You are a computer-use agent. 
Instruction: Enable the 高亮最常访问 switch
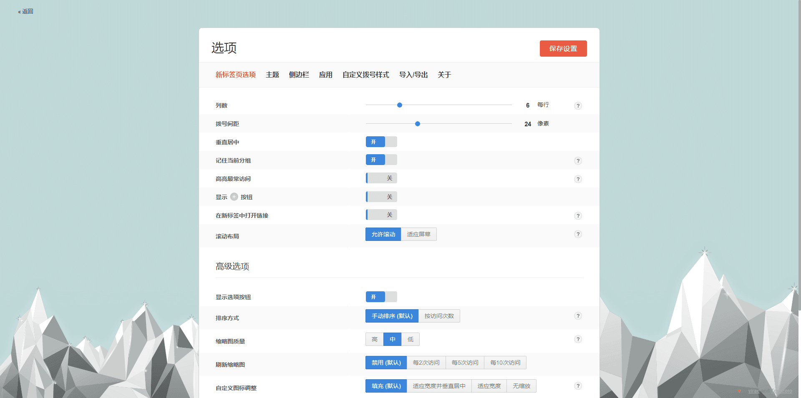tap(381, 178)
